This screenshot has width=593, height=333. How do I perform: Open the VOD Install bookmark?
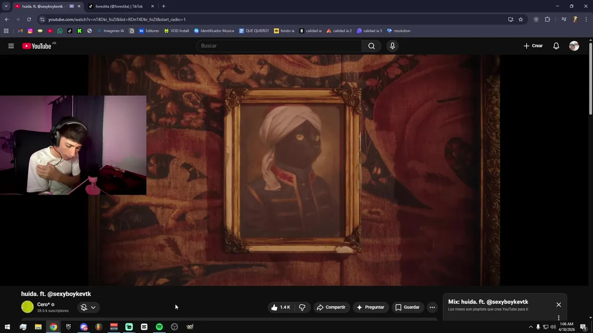[x=177, y=31]
